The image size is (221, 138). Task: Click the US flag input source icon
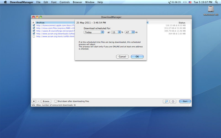pyautogui.click(x=190, y=2)
